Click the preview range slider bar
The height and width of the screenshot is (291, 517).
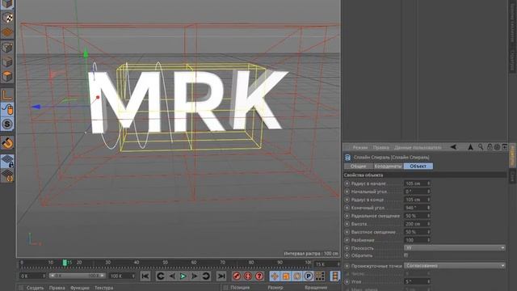click(x=78, y=276)
